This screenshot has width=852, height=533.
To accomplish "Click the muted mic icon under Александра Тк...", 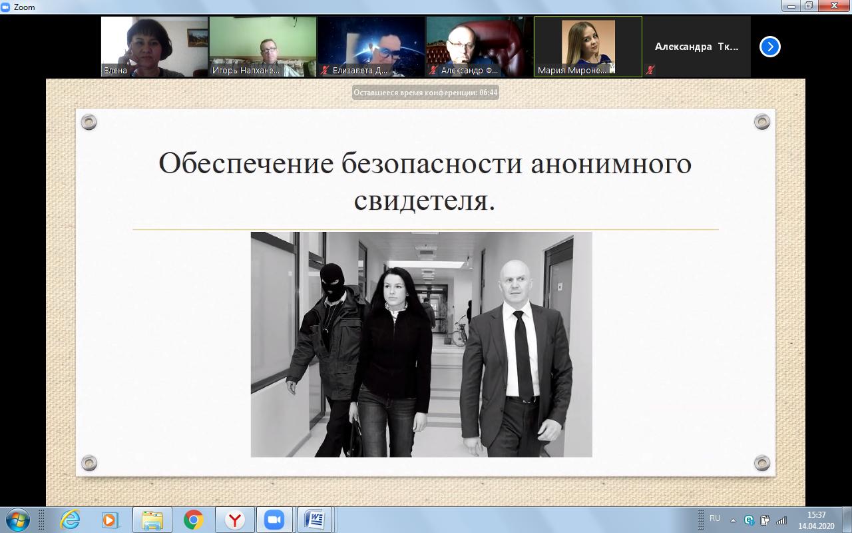I will tap(650, 70).
